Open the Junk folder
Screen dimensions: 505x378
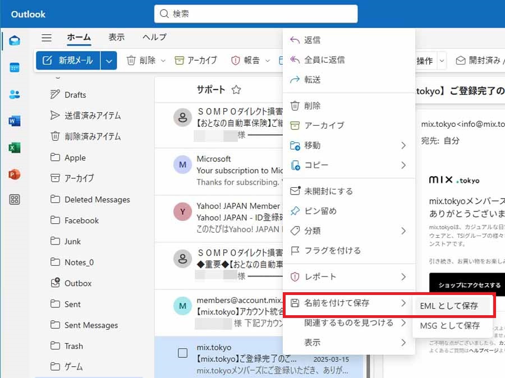72,241
